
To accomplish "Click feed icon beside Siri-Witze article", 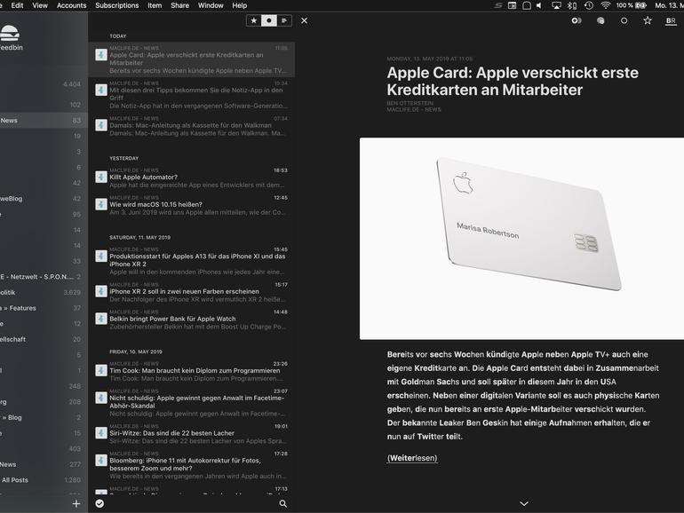I will pos(101,433).
